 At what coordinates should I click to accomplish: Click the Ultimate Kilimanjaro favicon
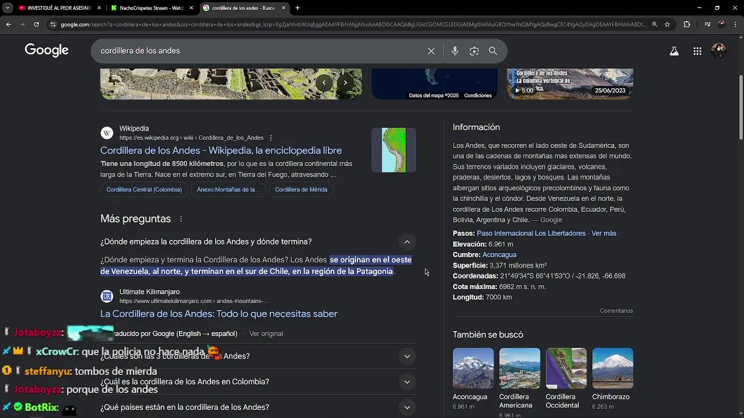(107, 297)
